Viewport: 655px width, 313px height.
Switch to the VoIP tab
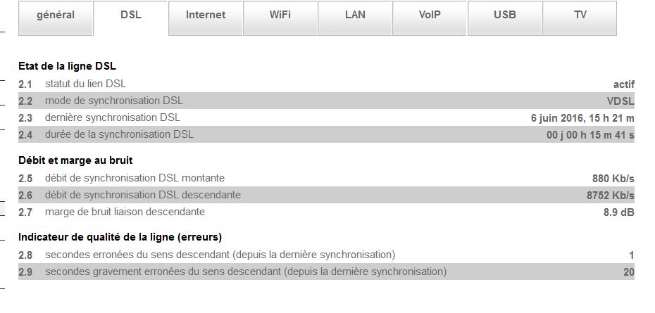(430, 15)
